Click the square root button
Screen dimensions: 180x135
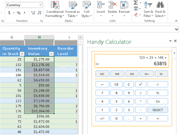(158, 84)
